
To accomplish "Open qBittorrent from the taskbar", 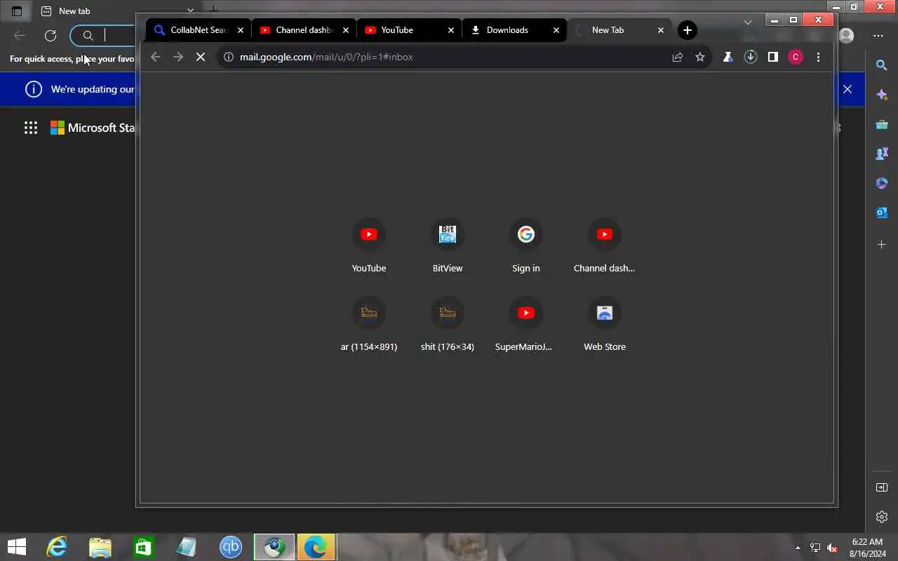I will tap(231, 547).
